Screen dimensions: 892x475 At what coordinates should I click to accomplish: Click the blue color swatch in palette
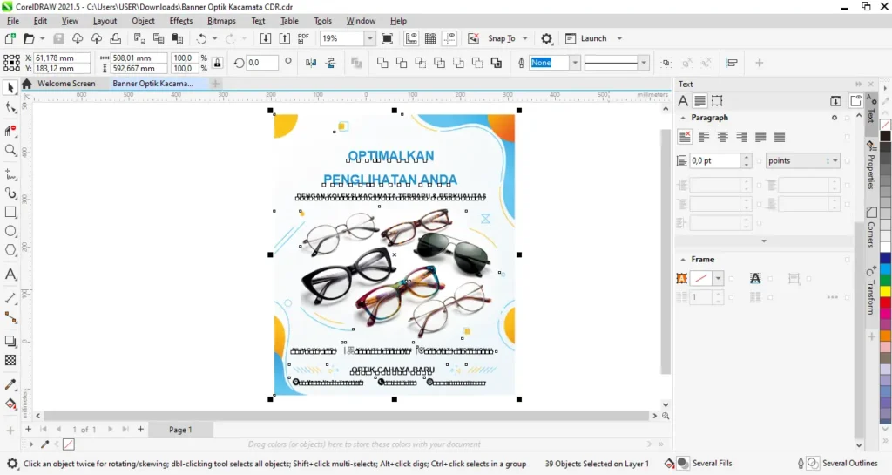(x=885, y=258)
